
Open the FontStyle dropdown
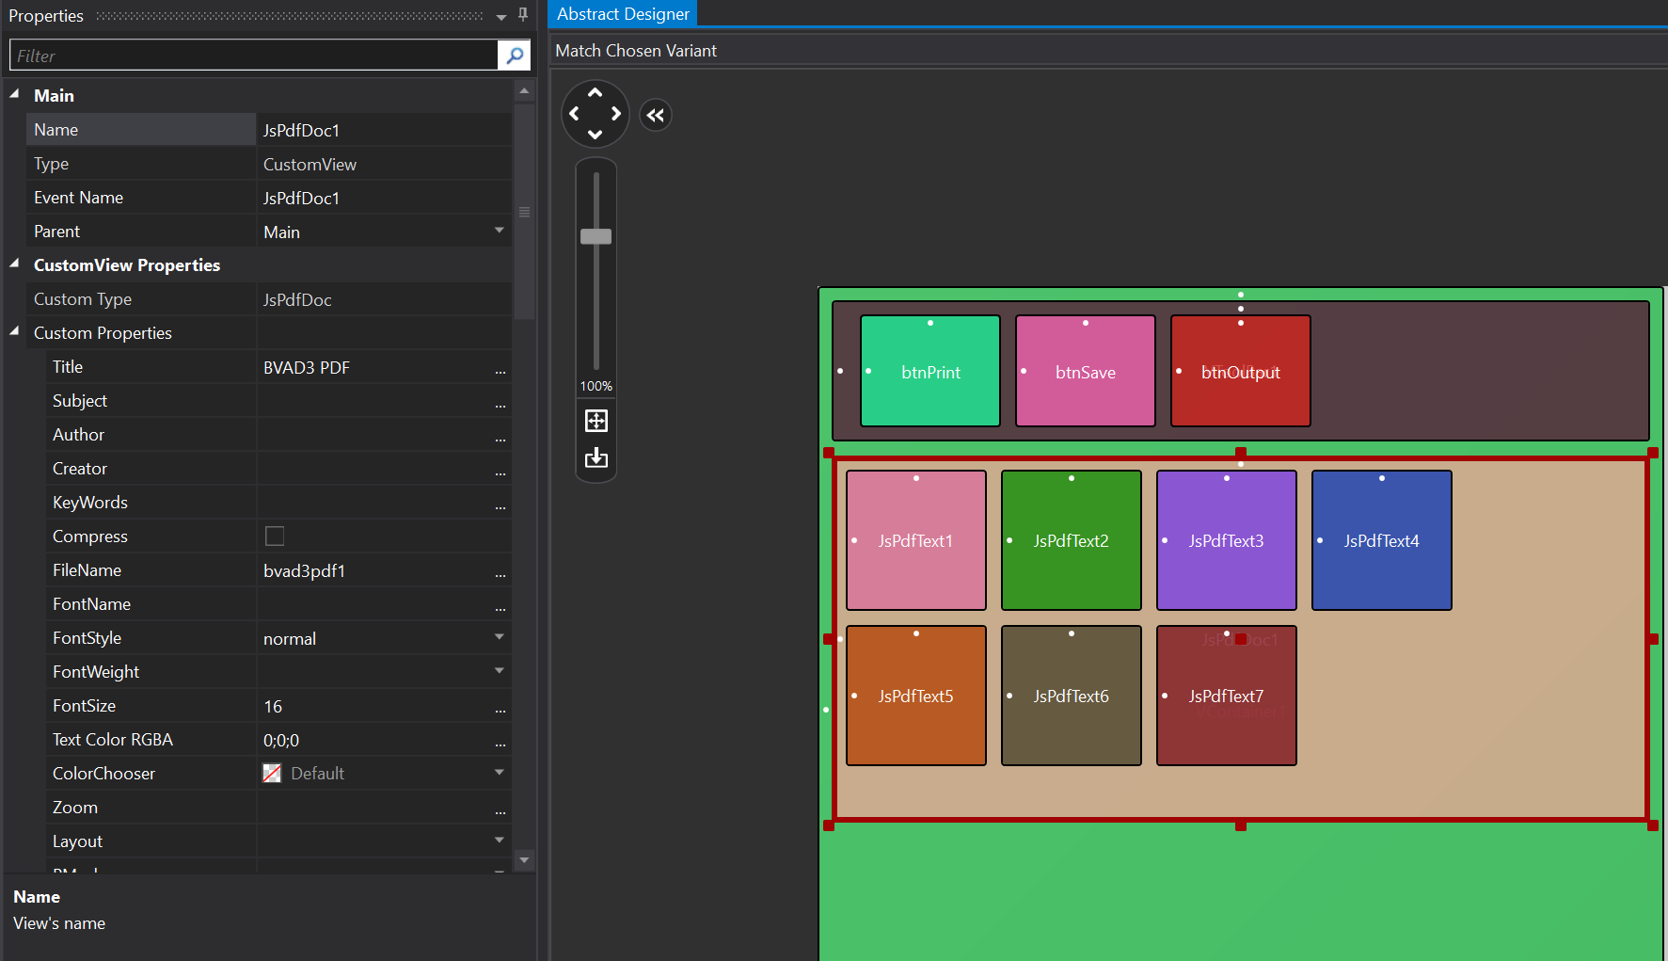coord(499,638)
